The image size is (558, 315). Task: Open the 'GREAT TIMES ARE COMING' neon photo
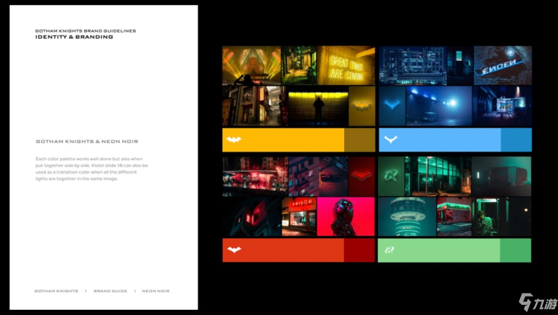point(346,65)
